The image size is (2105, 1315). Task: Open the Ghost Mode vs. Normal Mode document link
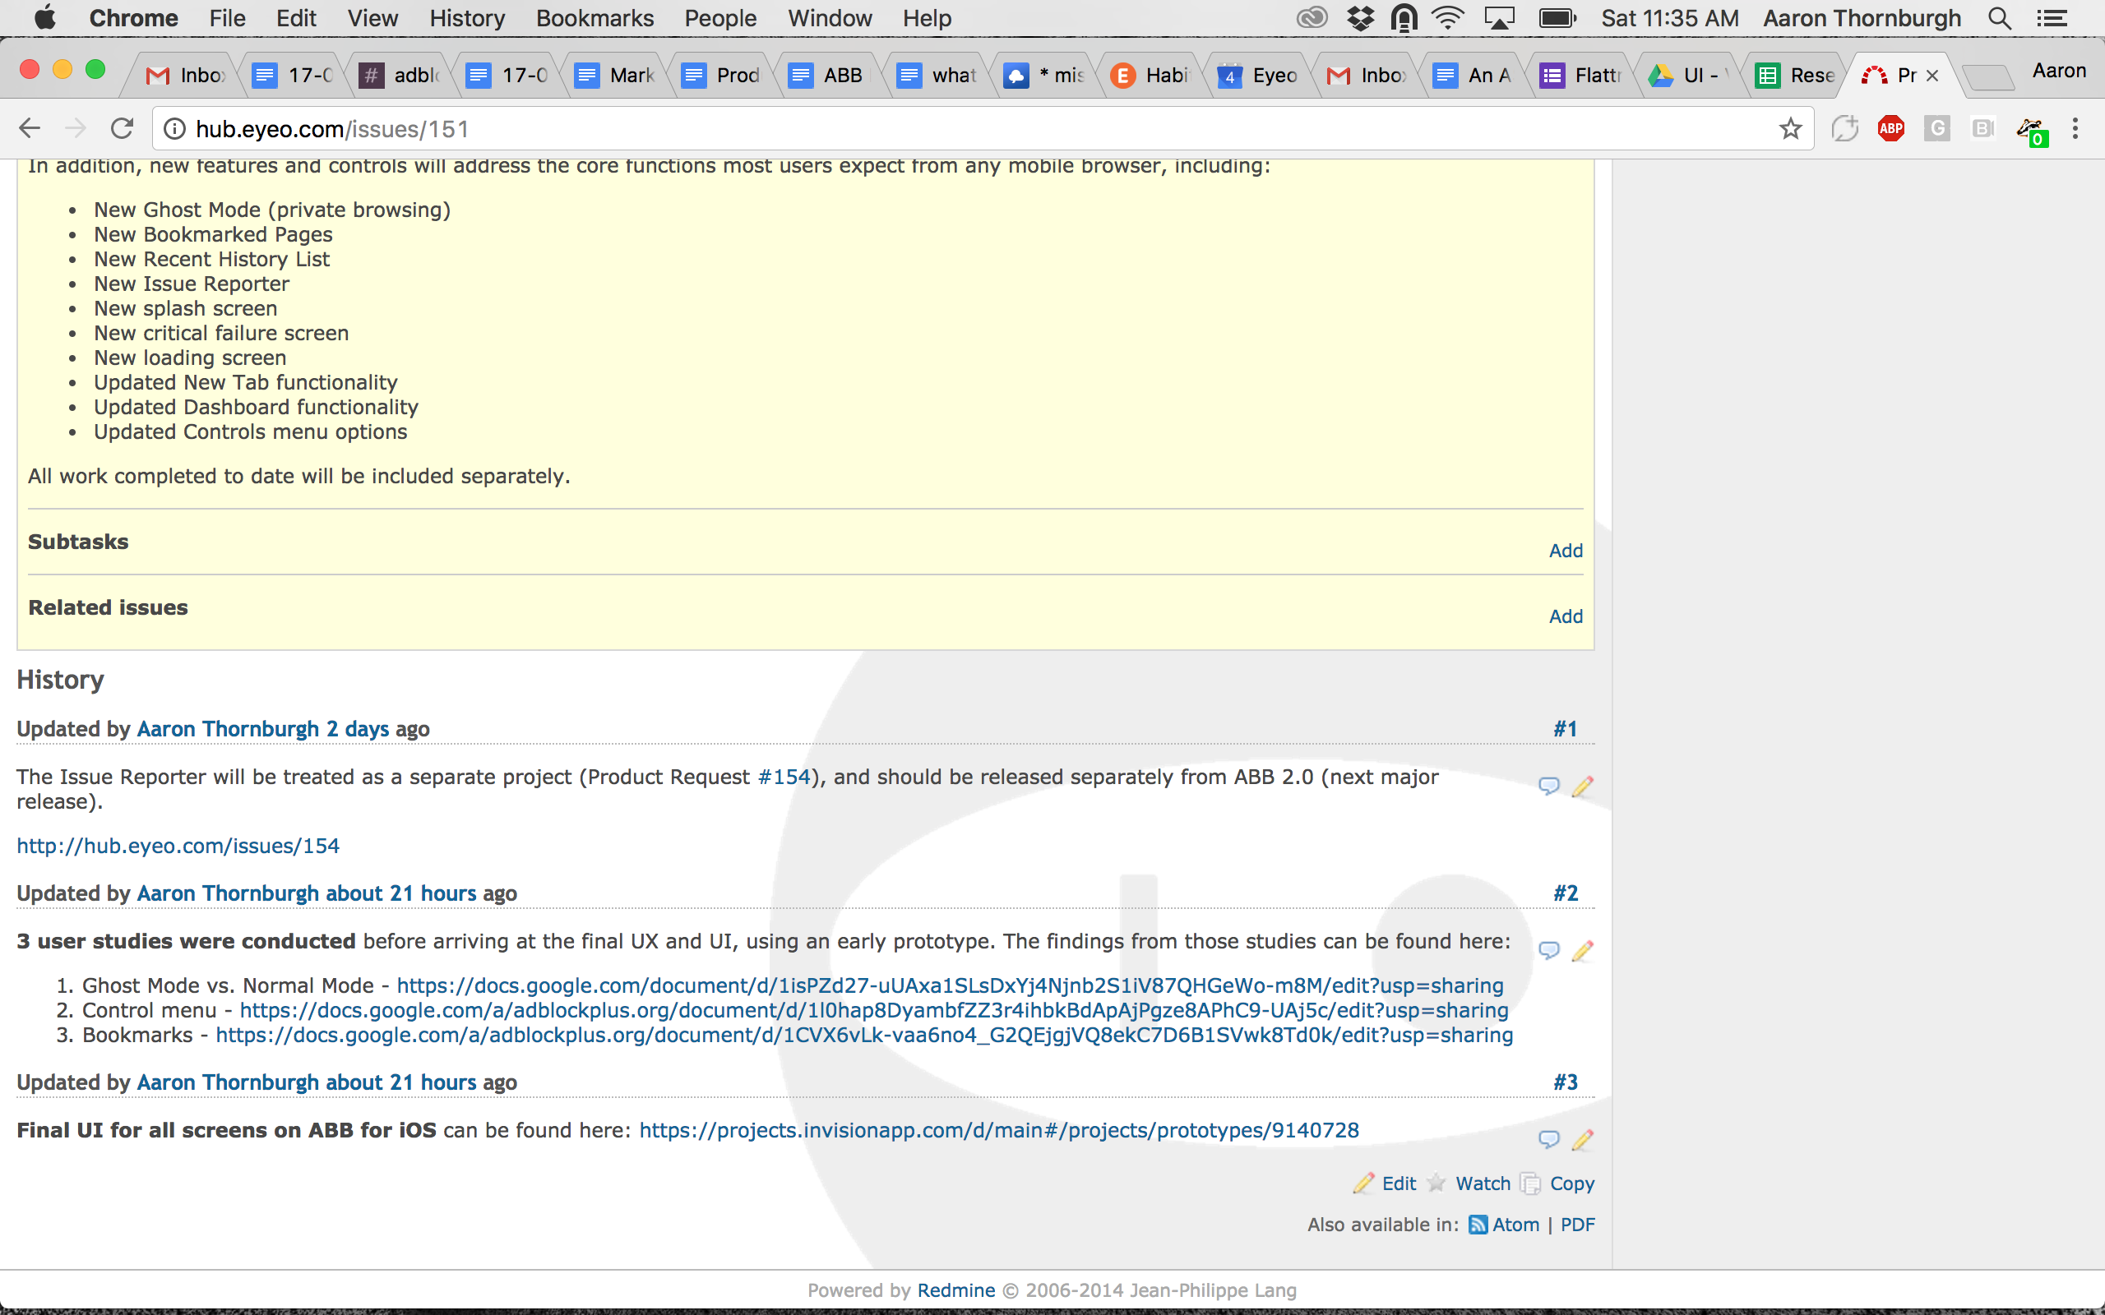pos(950,985)
